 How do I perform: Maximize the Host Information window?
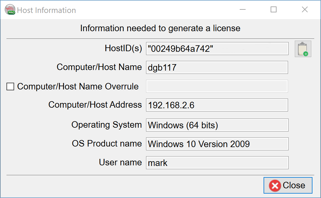[274, 10]
